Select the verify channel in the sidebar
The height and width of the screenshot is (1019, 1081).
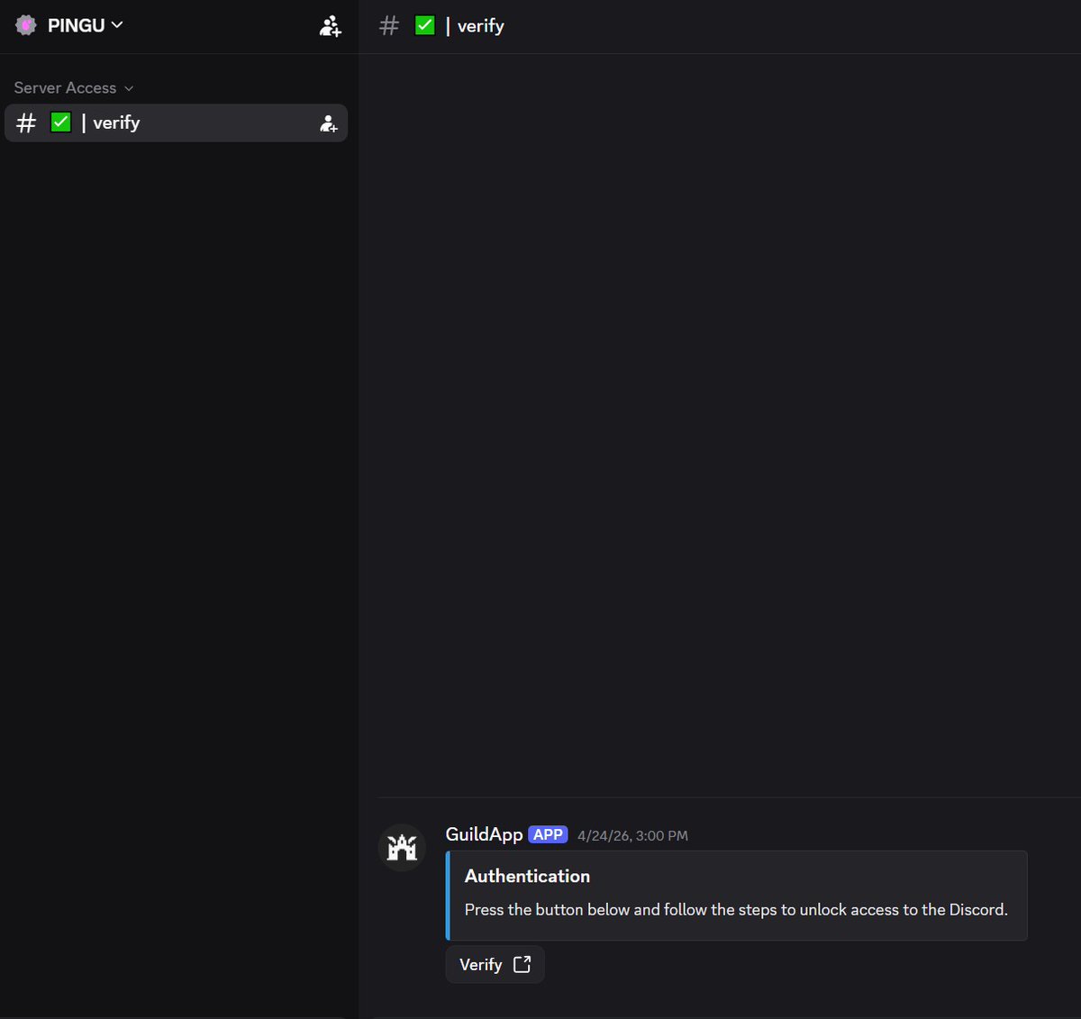click(x=176, y=123)
